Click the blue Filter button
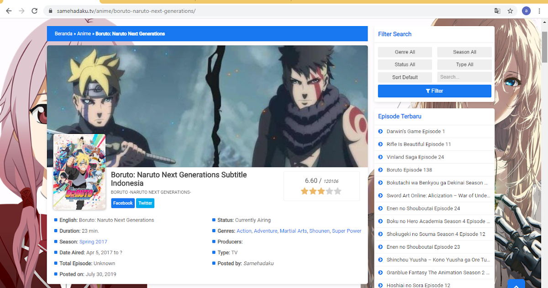Viewport: 548px width, 288px height. point(435,91)
